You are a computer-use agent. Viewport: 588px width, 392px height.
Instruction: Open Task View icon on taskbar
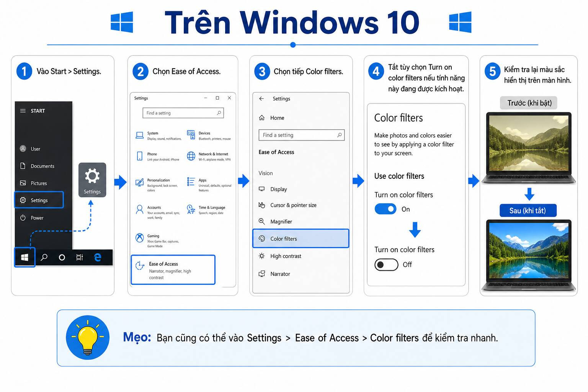(80, 258)
